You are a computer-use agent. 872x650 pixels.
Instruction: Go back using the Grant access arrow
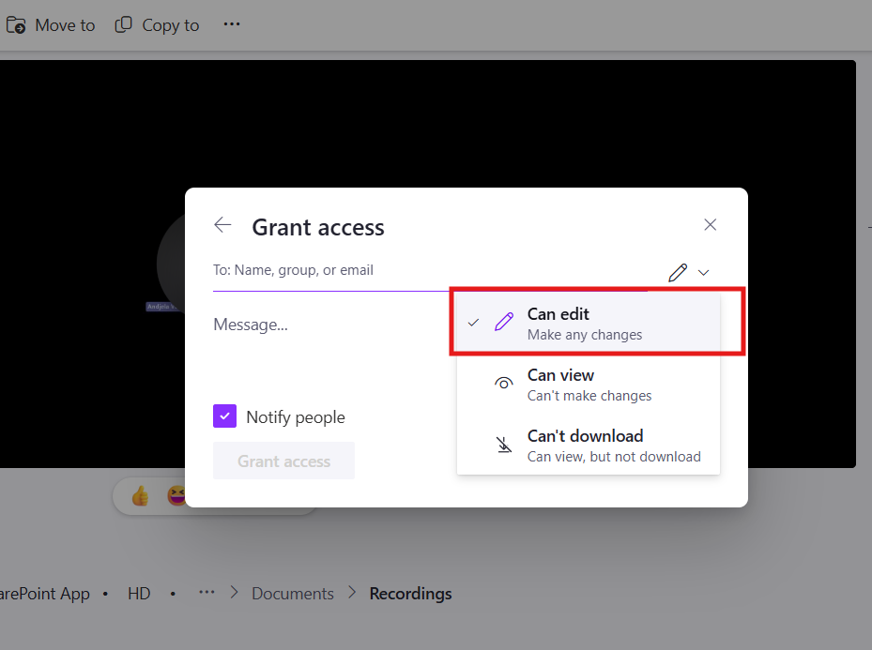(222, 225)
